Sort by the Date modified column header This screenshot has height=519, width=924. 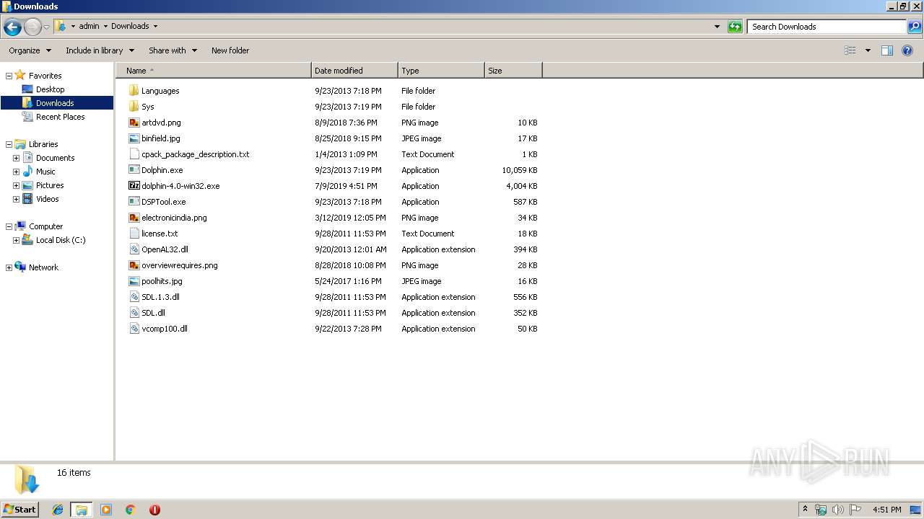[354, 71]
